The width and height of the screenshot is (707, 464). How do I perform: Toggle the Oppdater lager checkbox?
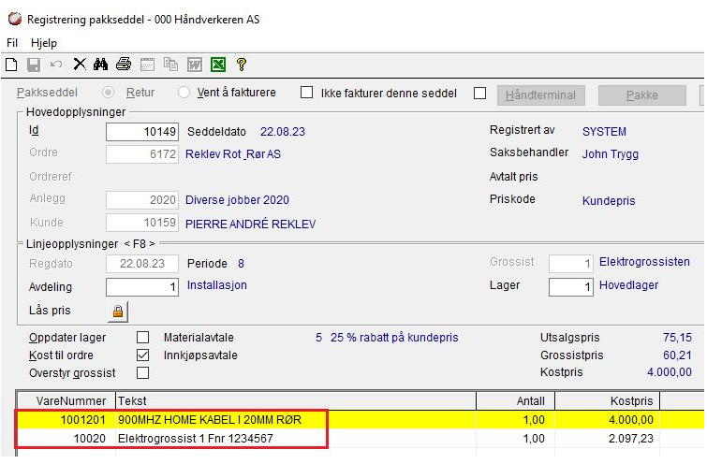[x=142, y=338]
